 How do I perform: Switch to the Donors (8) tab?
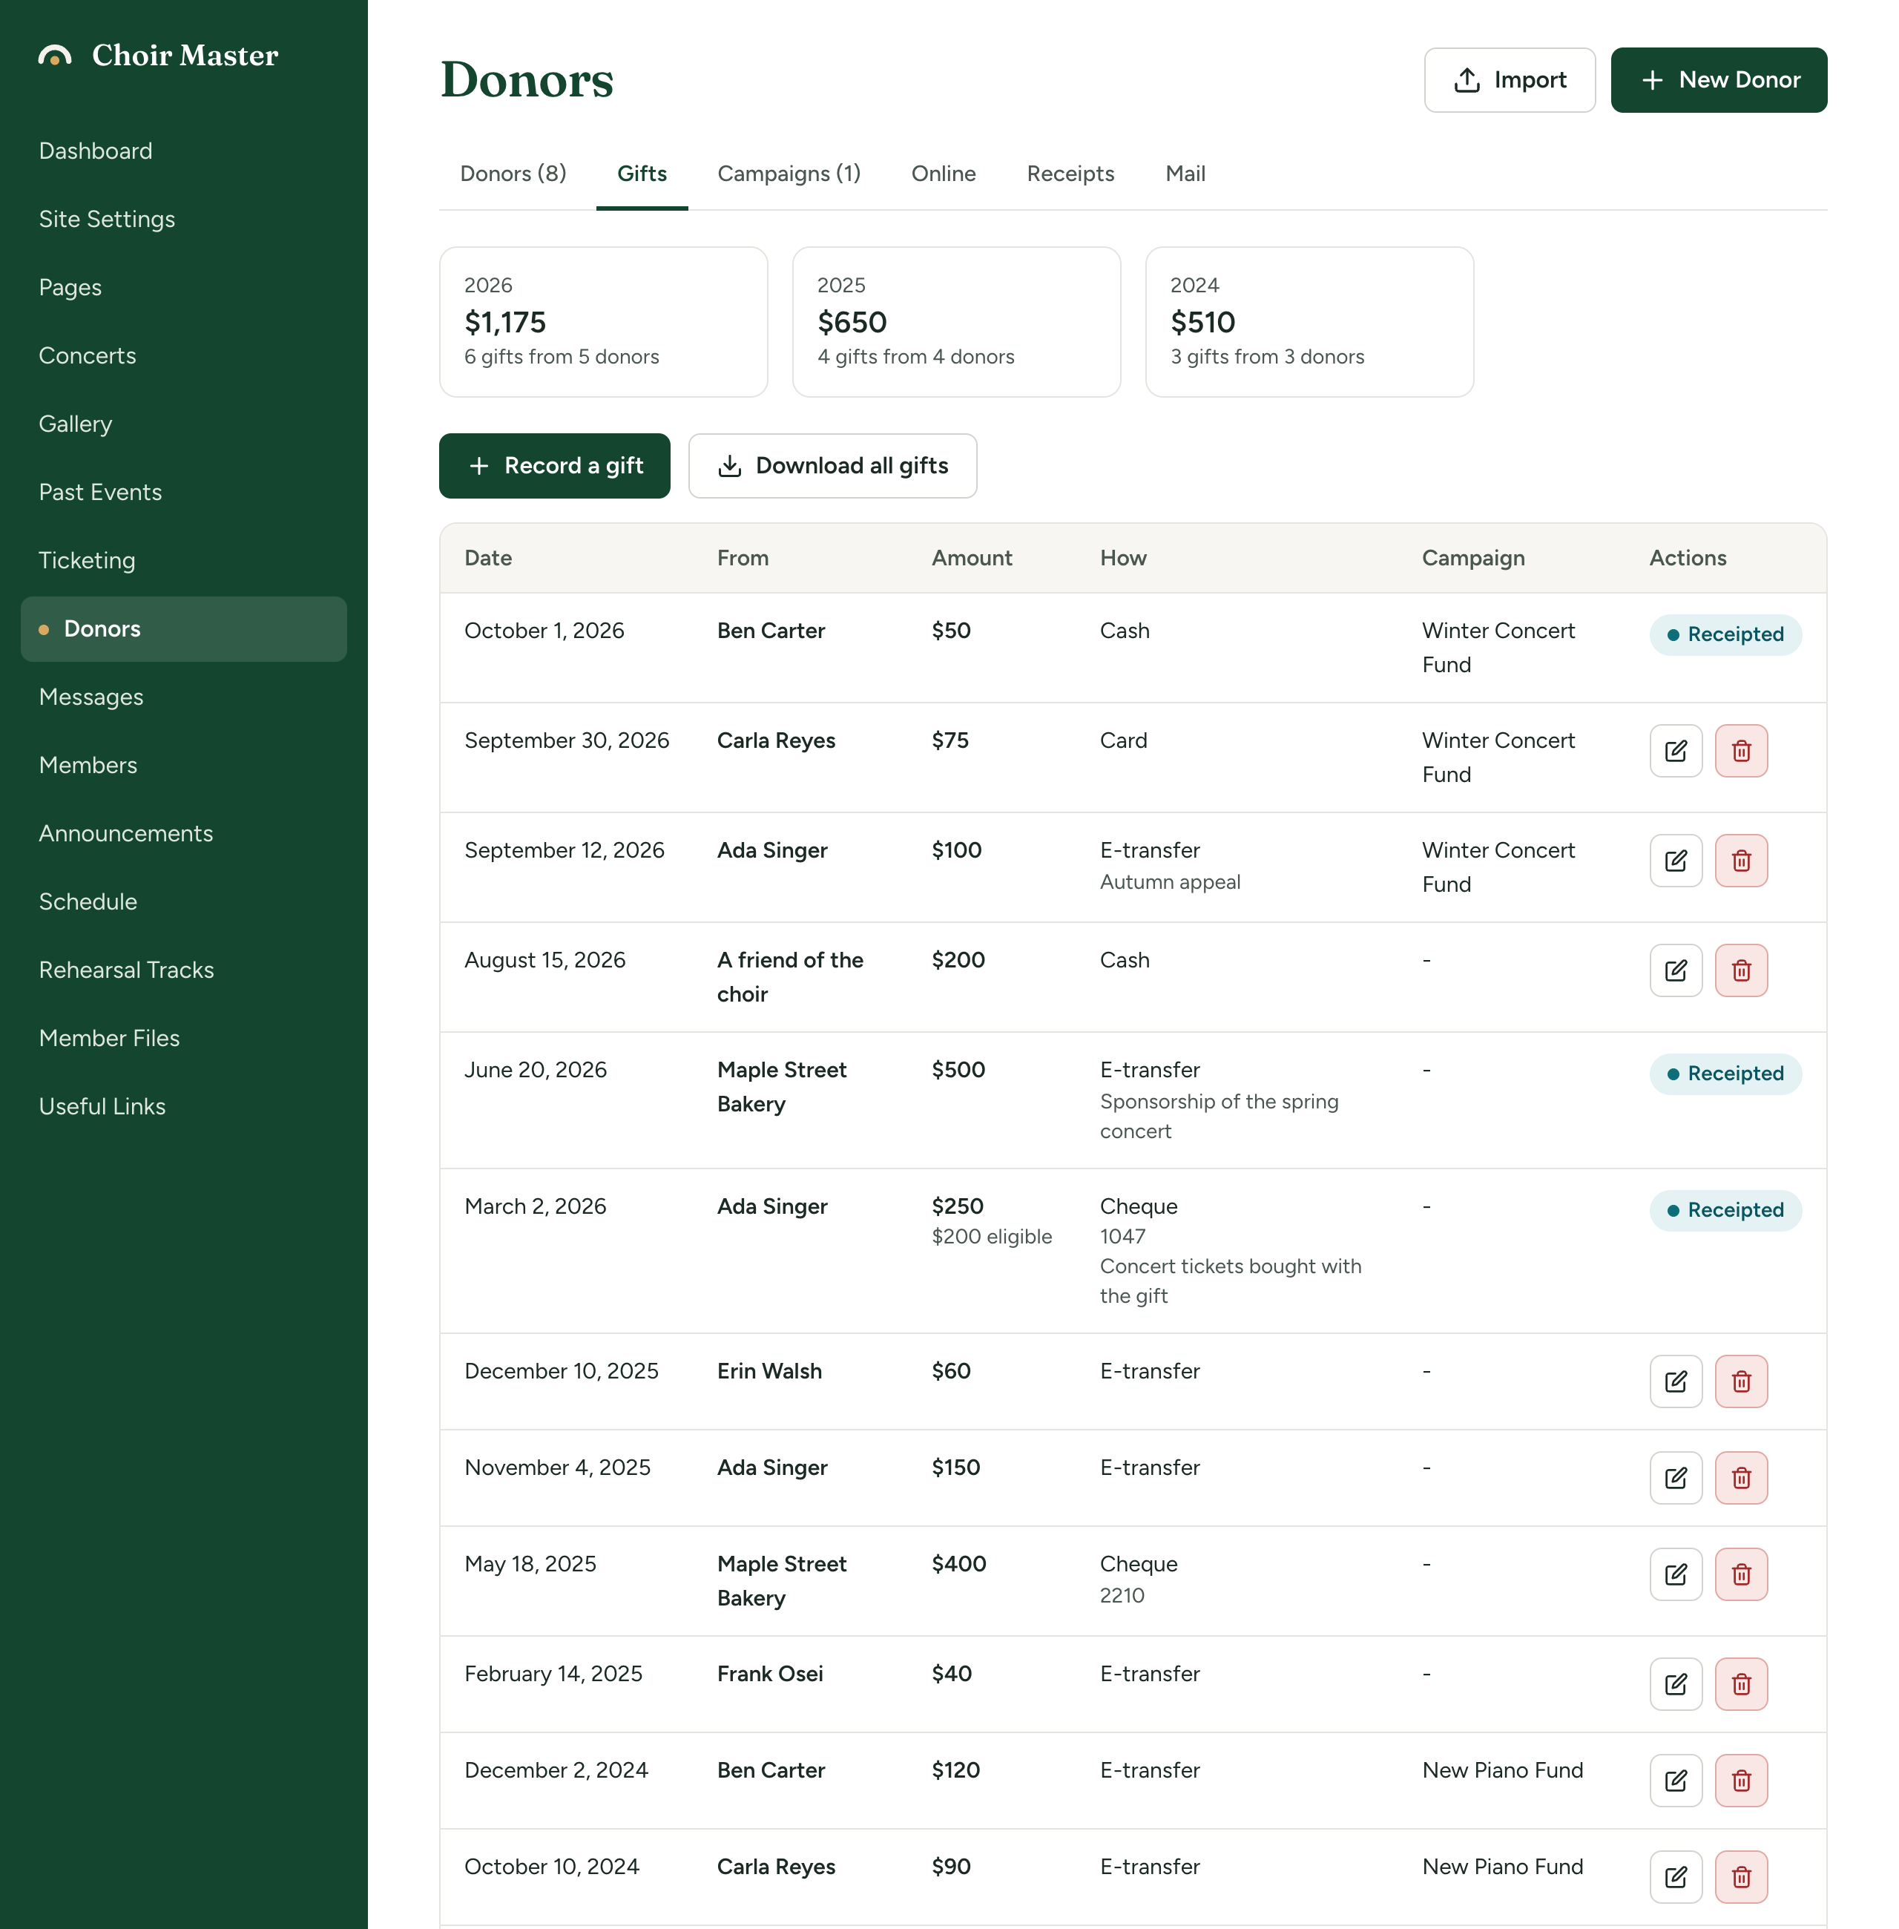tap(513, 174)
